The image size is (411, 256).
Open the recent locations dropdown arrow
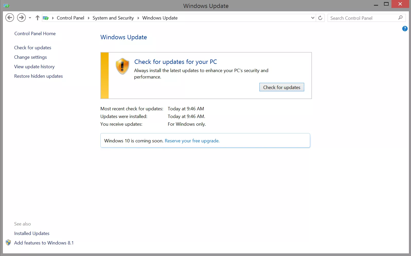click(30, 18)
